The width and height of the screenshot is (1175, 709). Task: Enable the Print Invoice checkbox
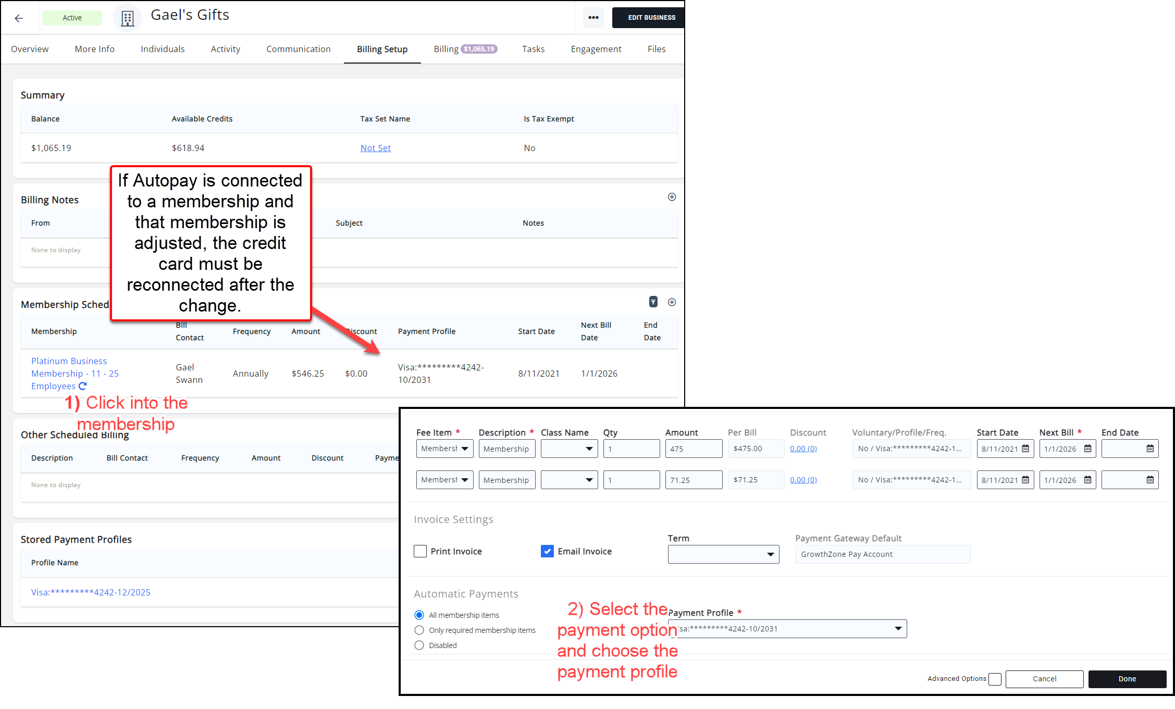[x=420, y=551]
